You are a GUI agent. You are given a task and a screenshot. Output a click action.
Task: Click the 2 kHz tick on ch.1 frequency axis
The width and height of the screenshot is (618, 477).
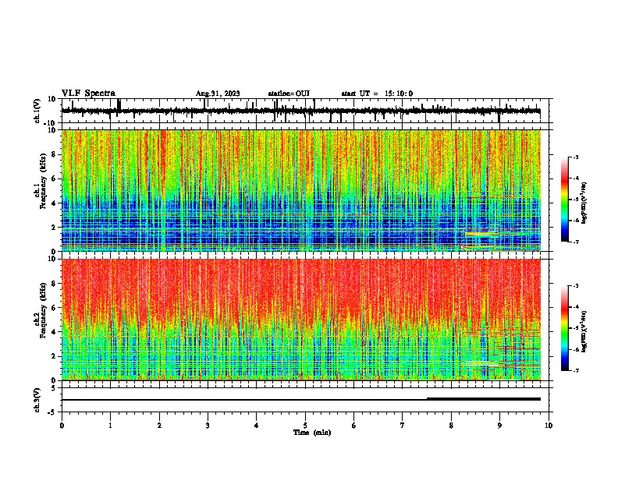pyautogui.click(x=55, y=227)
